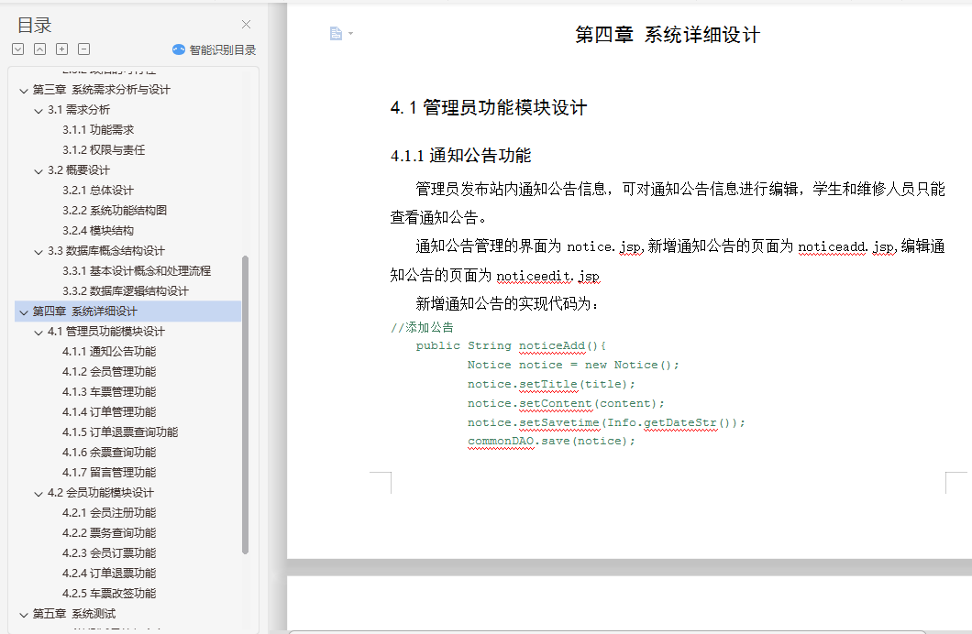Go to 第三章 系统需求分析与设计 heading
The image size is (972, 634).
101,89
